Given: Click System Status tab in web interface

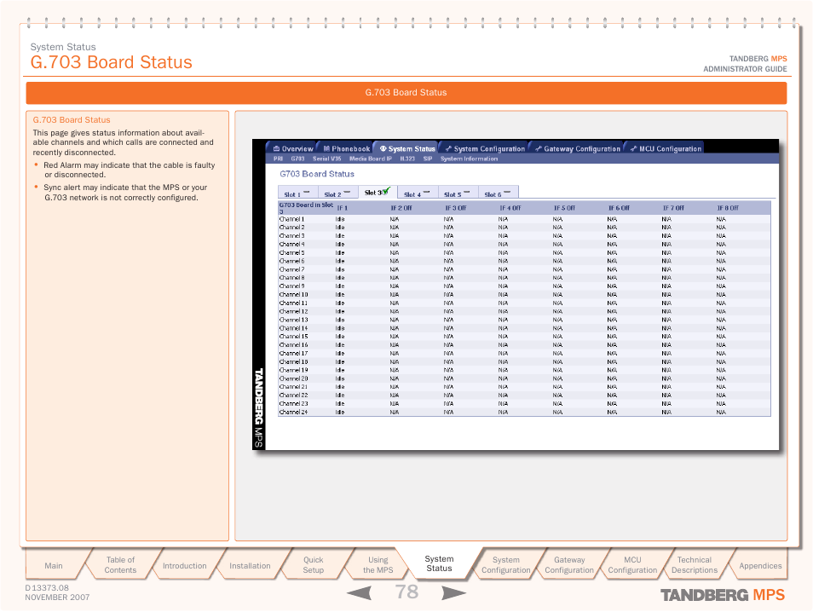Looking at the screenshot, I should [x=407, y=148].
